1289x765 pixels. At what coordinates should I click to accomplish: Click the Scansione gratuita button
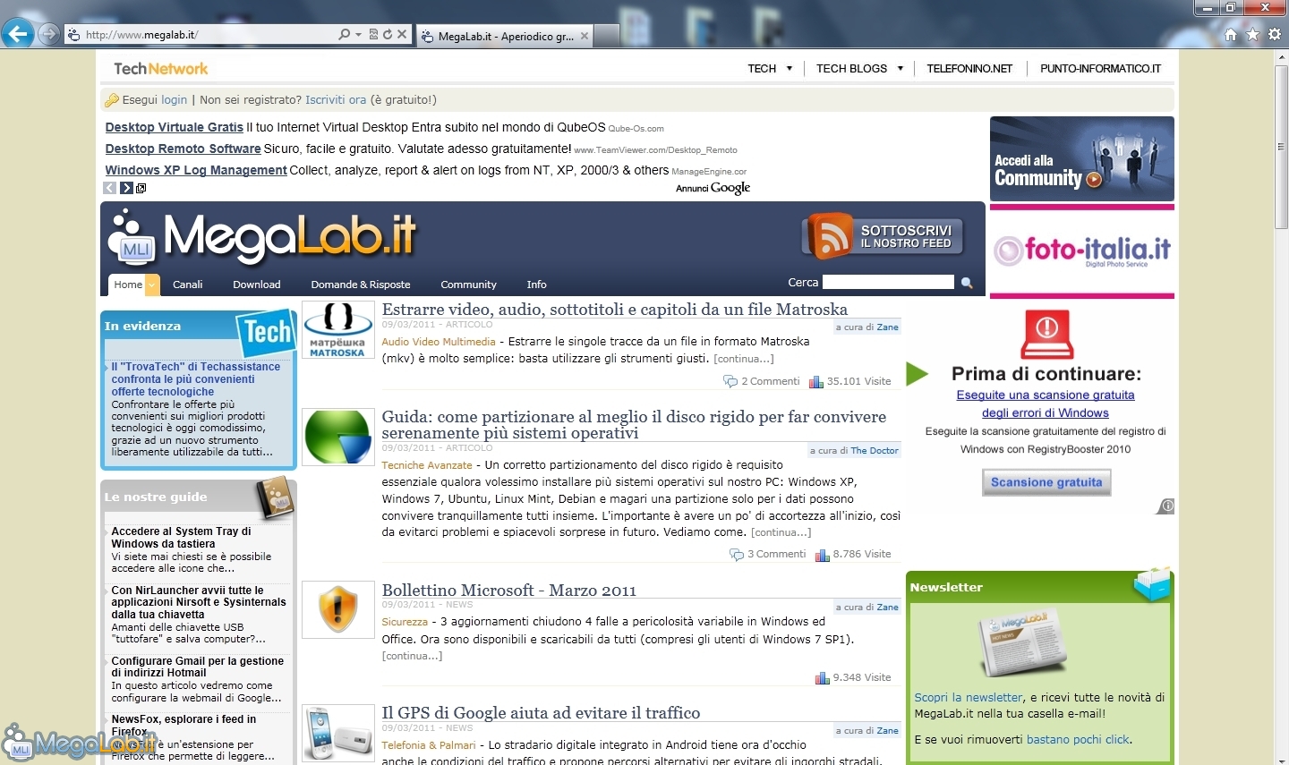click(1046, 482)
